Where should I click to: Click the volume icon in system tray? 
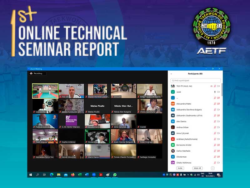pyautogui.click(x=198, y=175)
